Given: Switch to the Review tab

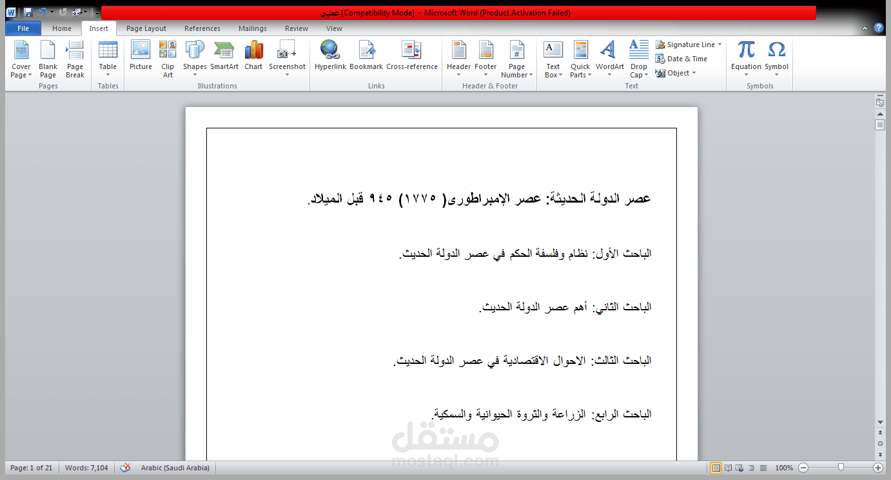Looking at the screenshot, I should click(297, 28).
